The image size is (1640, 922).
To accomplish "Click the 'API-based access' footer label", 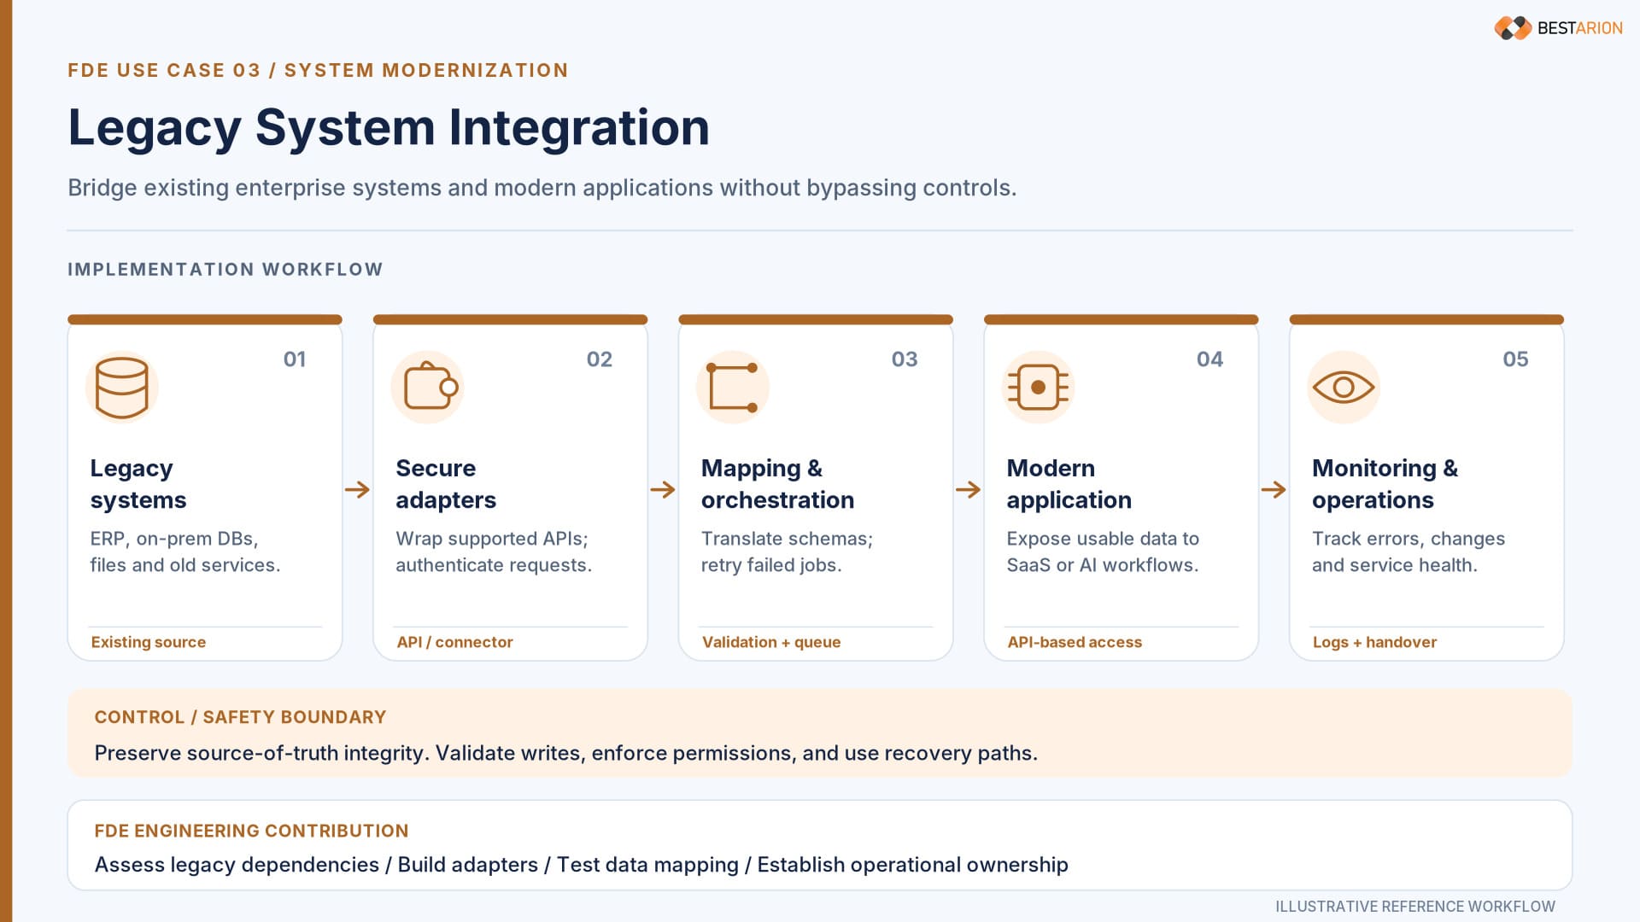I will [x=1075, y=642].
